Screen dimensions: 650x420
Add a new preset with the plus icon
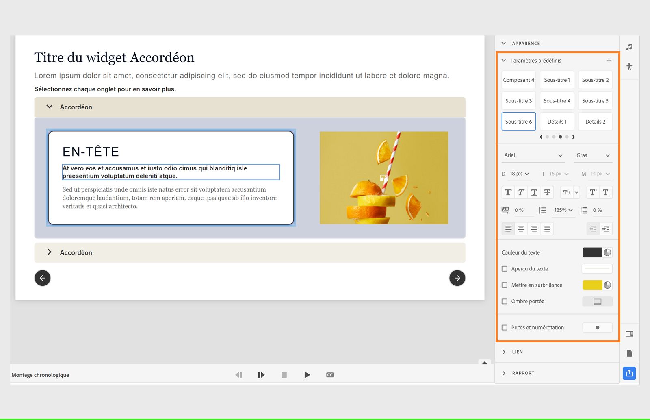pos(609,61)
